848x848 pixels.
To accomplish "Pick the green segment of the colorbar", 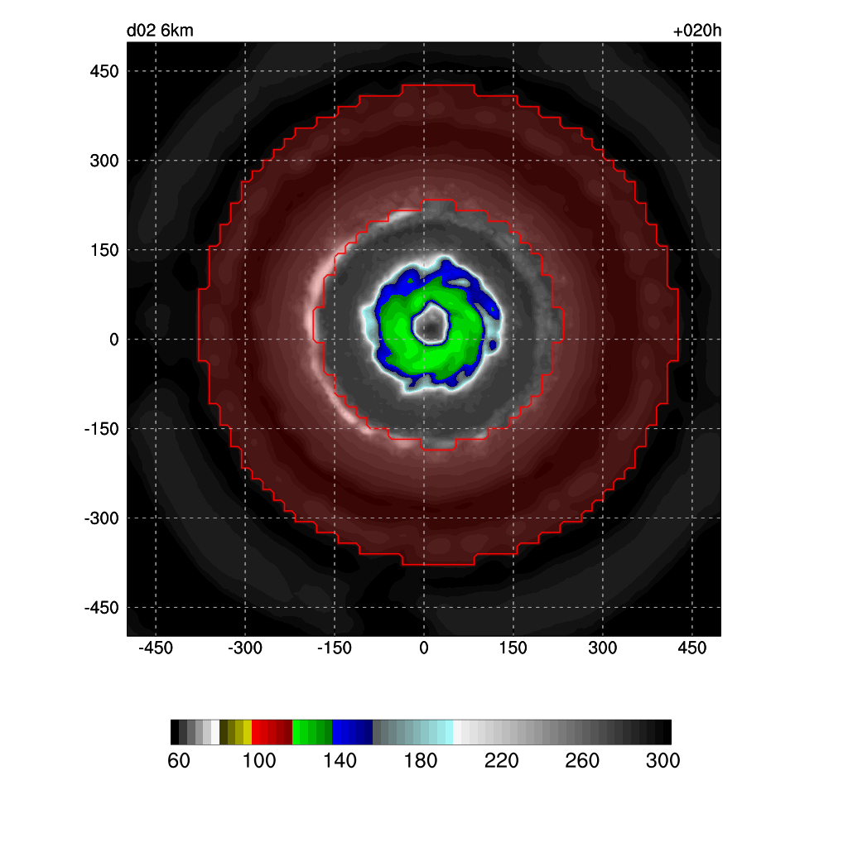I will (x=312, y=732).
